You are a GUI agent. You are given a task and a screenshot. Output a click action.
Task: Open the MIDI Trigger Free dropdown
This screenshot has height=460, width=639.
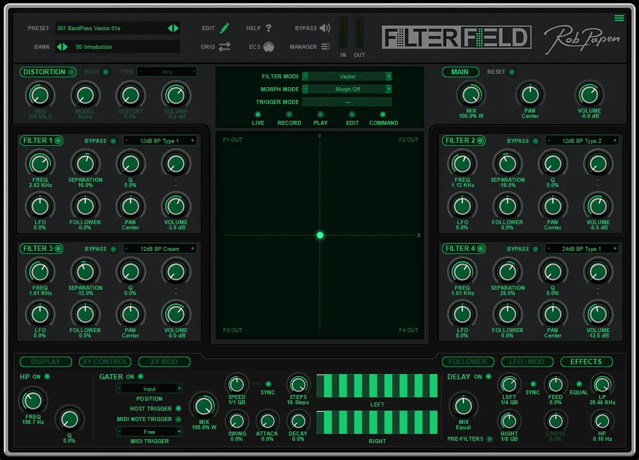click(149, 432)
